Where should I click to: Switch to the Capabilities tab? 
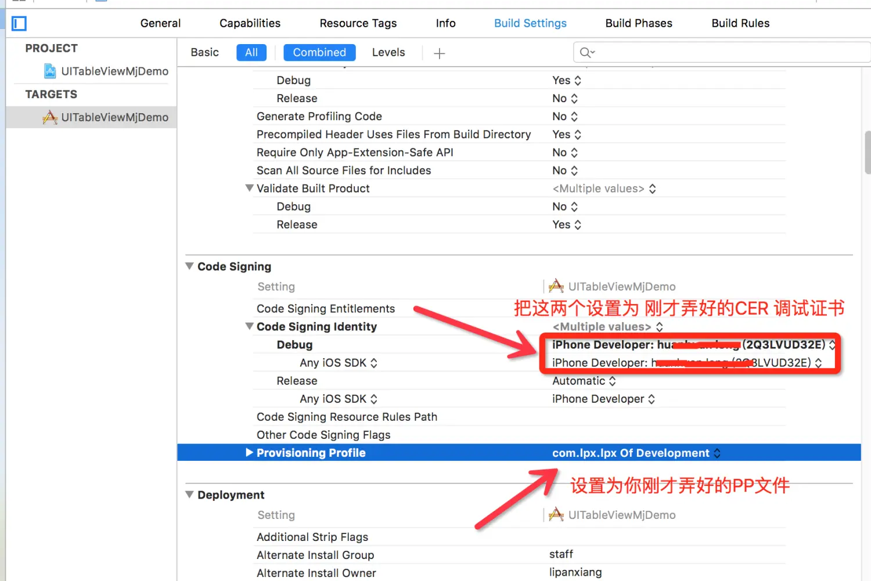[x=250, y=23]
